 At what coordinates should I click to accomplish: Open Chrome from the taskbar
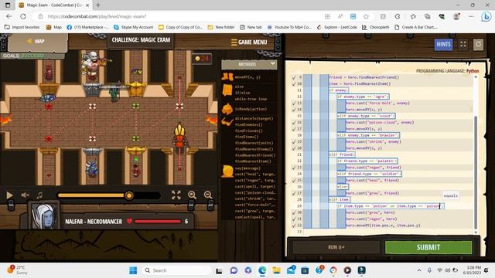(333, 270)
